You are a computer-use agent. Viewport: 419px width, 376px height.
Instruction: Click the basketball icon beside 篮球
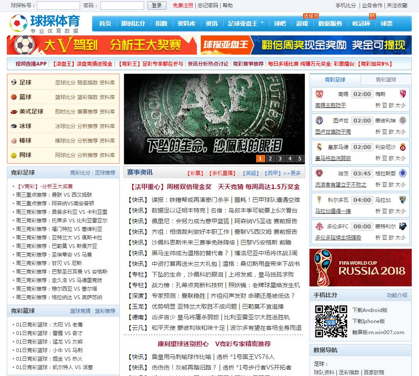coord(14,97)
